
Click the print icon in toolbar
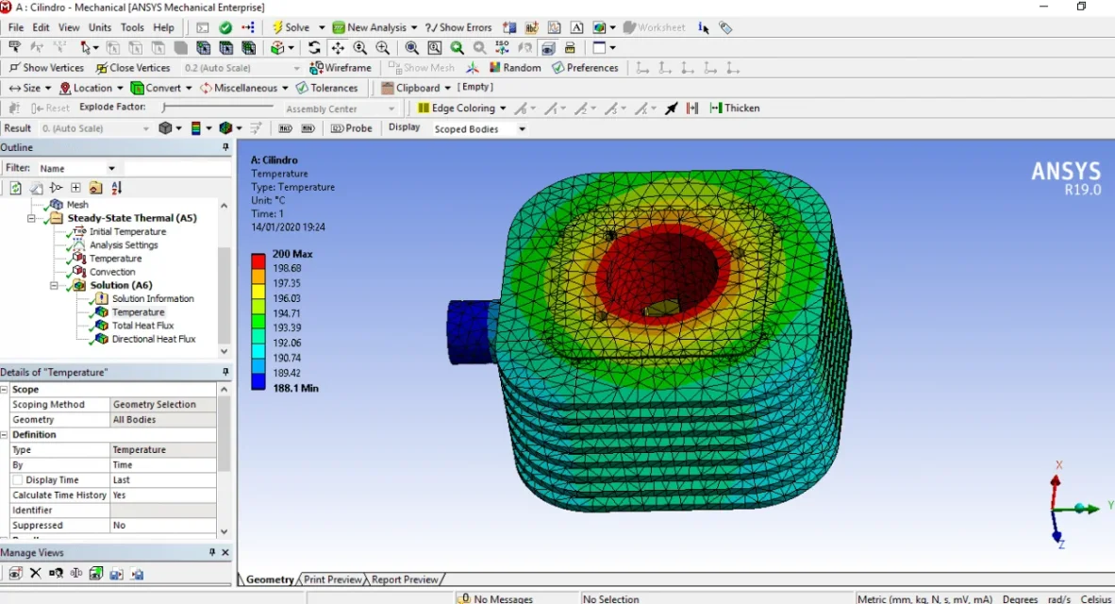(x=570, y=48)
